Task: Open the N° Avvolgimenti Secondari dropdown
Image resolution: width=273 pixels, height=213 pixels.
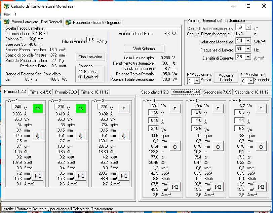Action: (x=251, y=81)
